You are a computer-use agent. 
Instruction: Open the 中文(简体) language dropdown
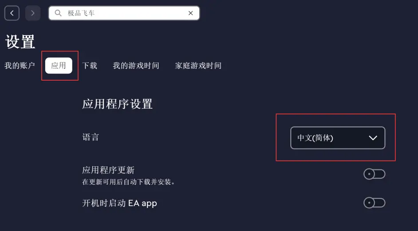point(338,138)
